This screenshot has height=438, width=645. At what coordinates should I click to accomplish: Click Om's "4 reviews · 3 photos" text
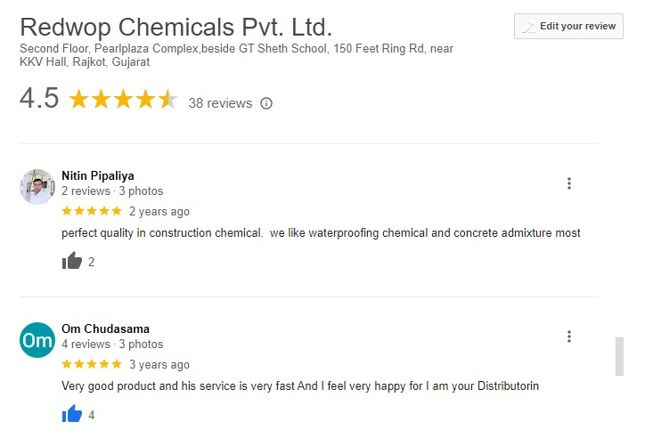coord(112,344)
